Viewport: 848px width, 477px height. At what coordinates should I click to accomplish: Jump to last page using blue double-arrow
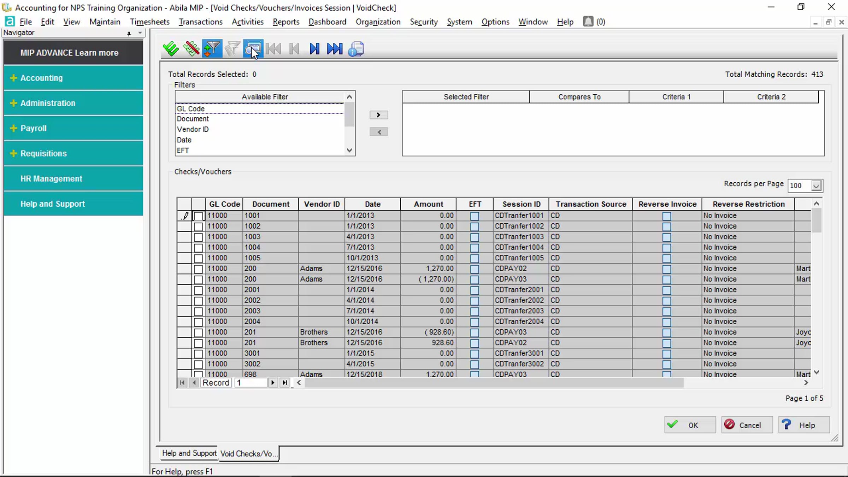click(334, 48)
